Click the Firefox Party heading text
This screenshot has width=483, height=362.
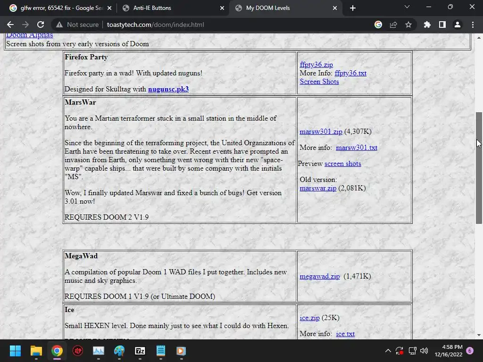[x=86, y=57]
